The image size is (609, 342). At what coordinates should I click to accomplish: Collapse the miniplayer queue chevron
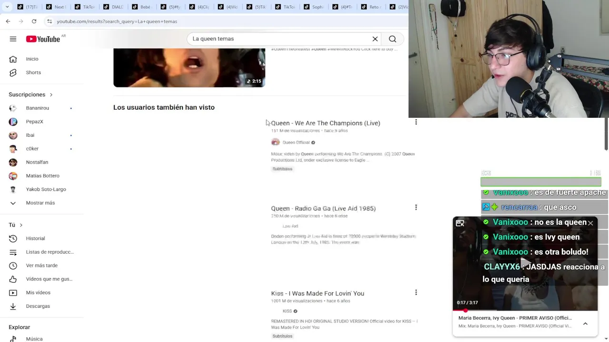pyautogui.click(x=585, y=323)
